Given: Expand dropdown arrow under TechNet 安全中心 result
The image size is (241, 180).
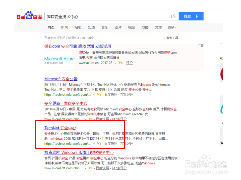Looking at the screenshot, I should tap(94, 144).
